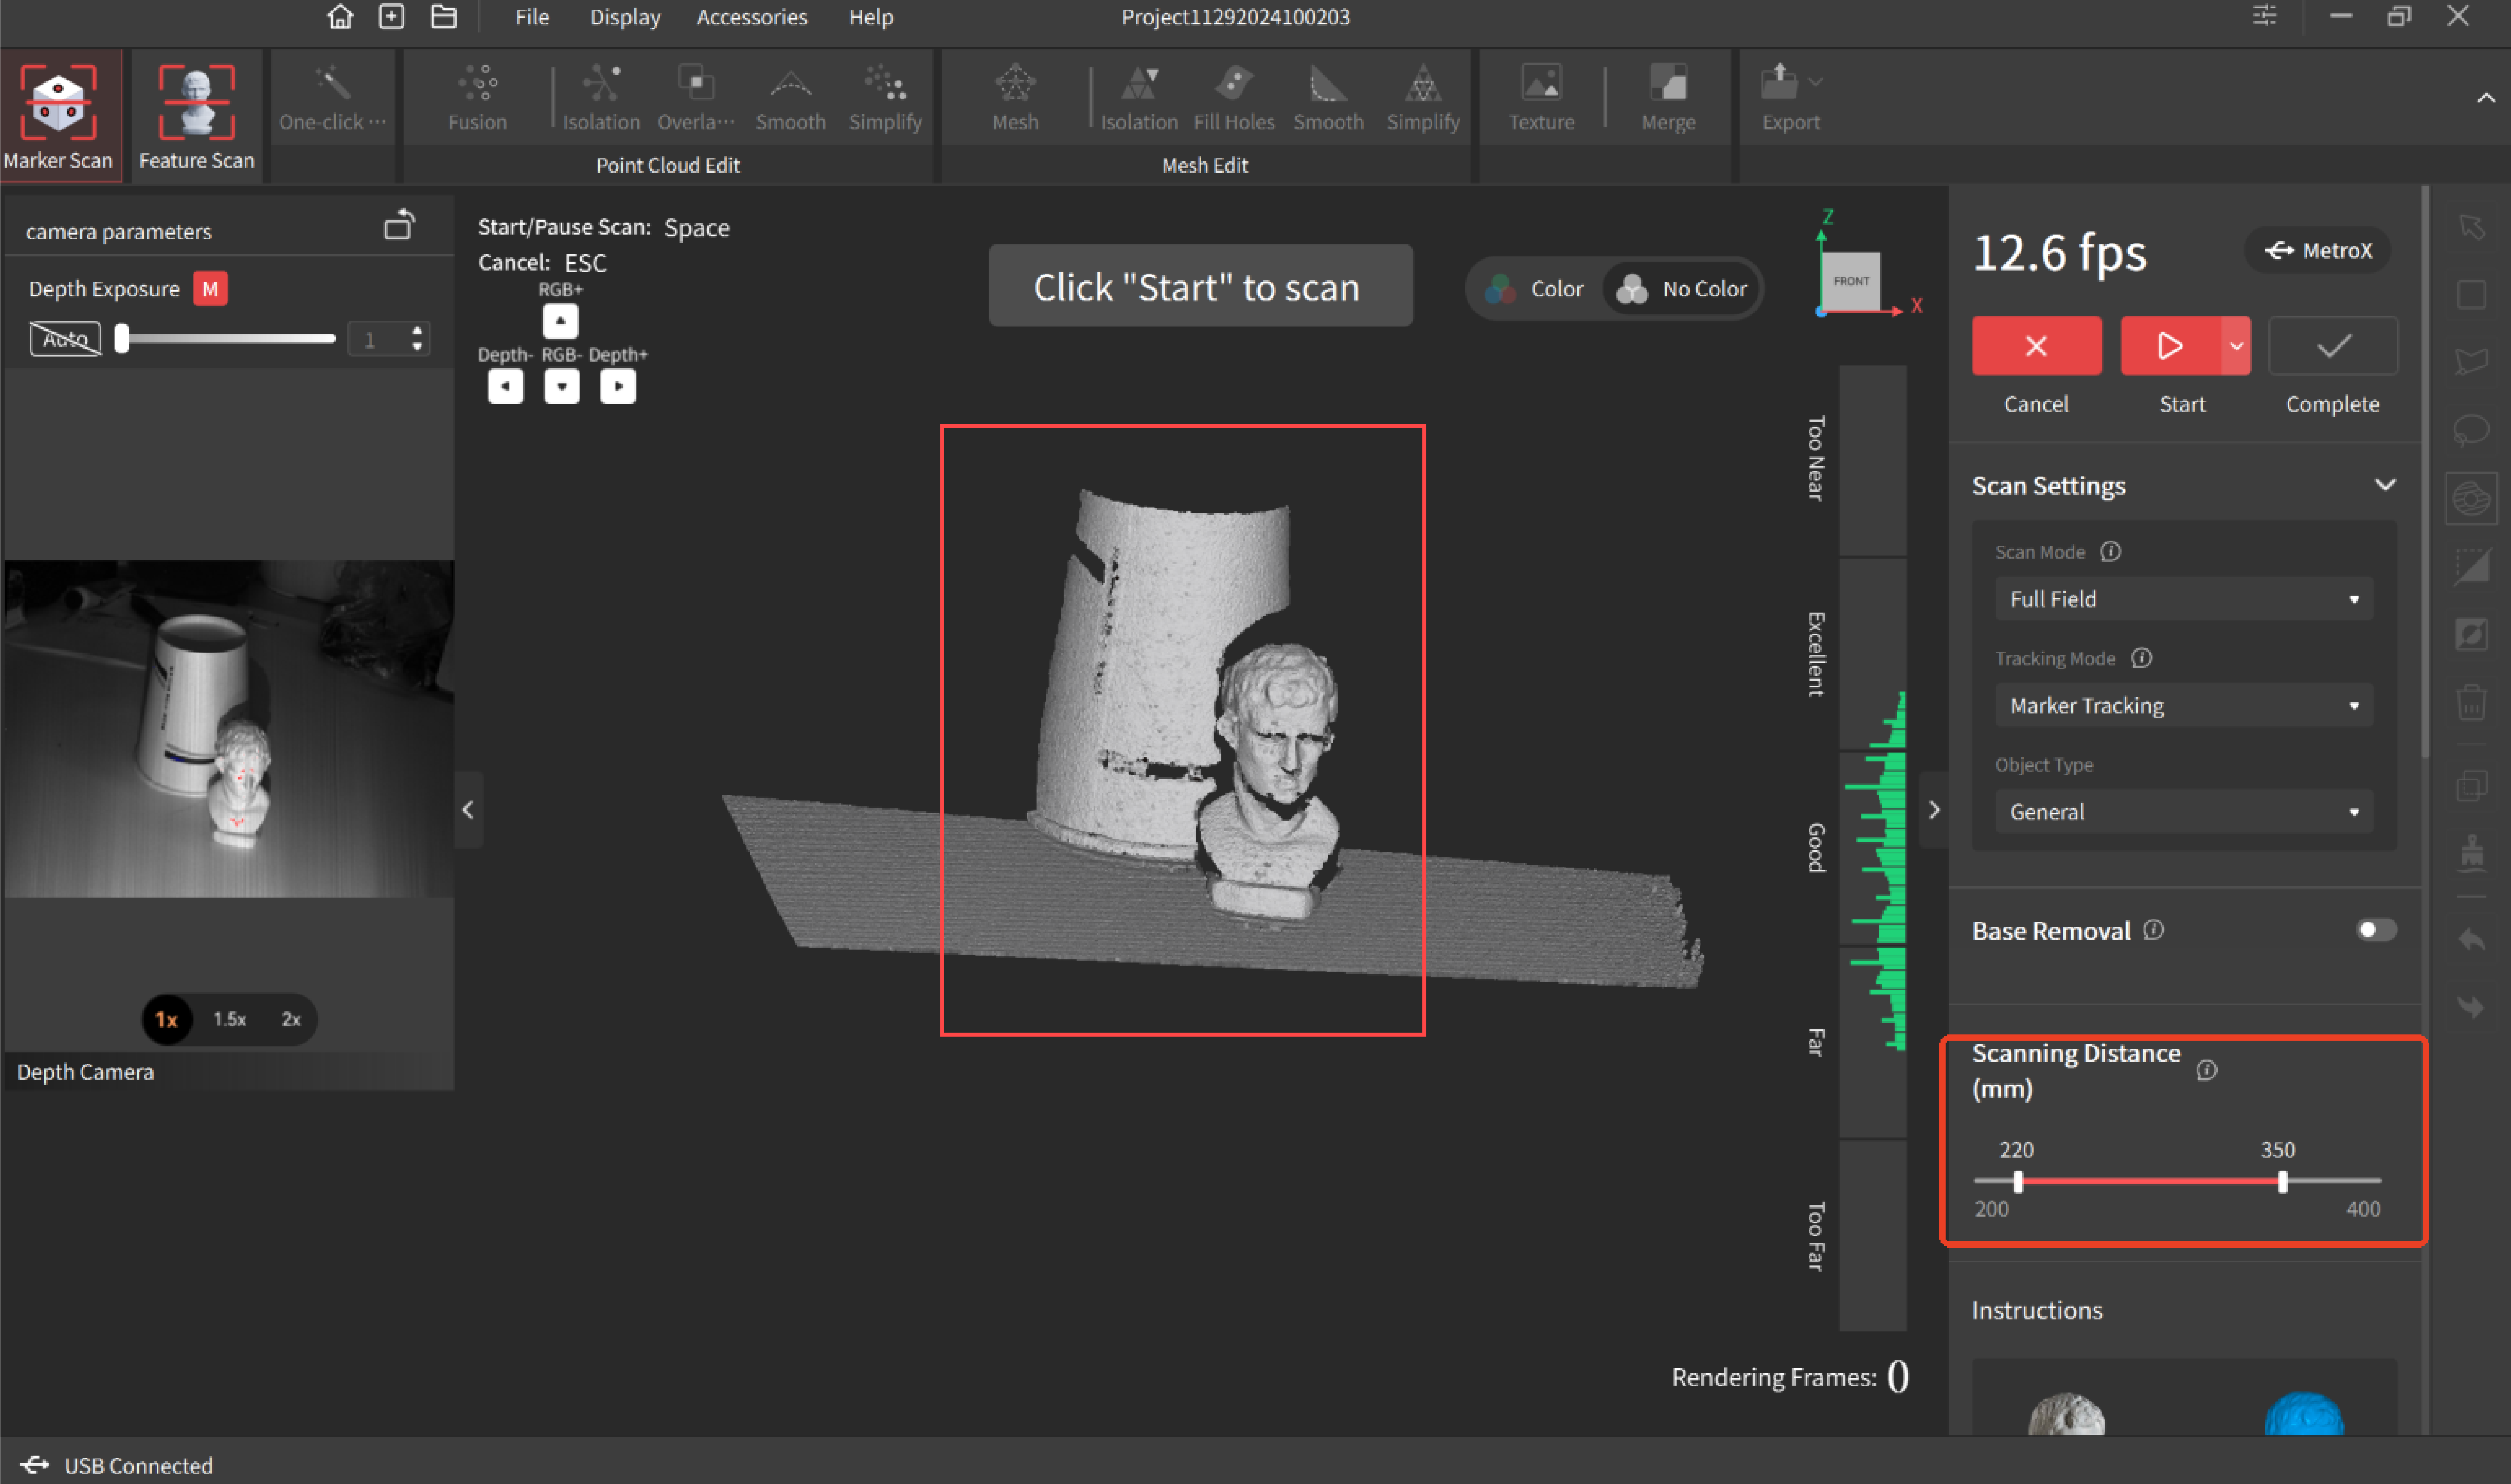
Task: Click the Export icon
Action: tap(1779, 83)
